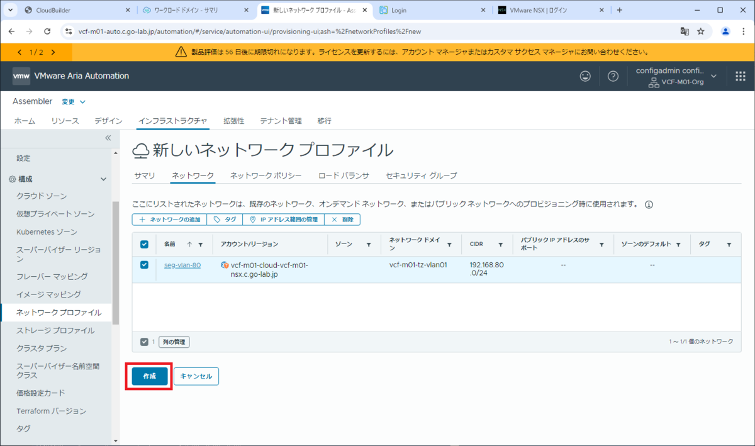Click the VMware vmw logo
Screen dimensions: 755x446
click(21, 76)
